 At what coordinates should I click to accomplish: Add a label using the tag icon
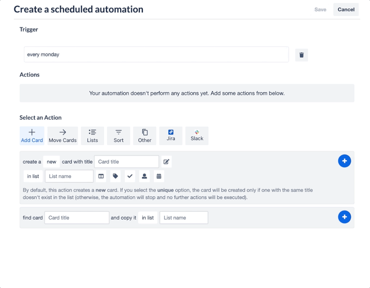point(116,176)
